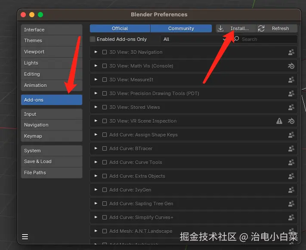Expand Stored Views add-on details
This screenshot has height=250, width=306.
(96, 107)
